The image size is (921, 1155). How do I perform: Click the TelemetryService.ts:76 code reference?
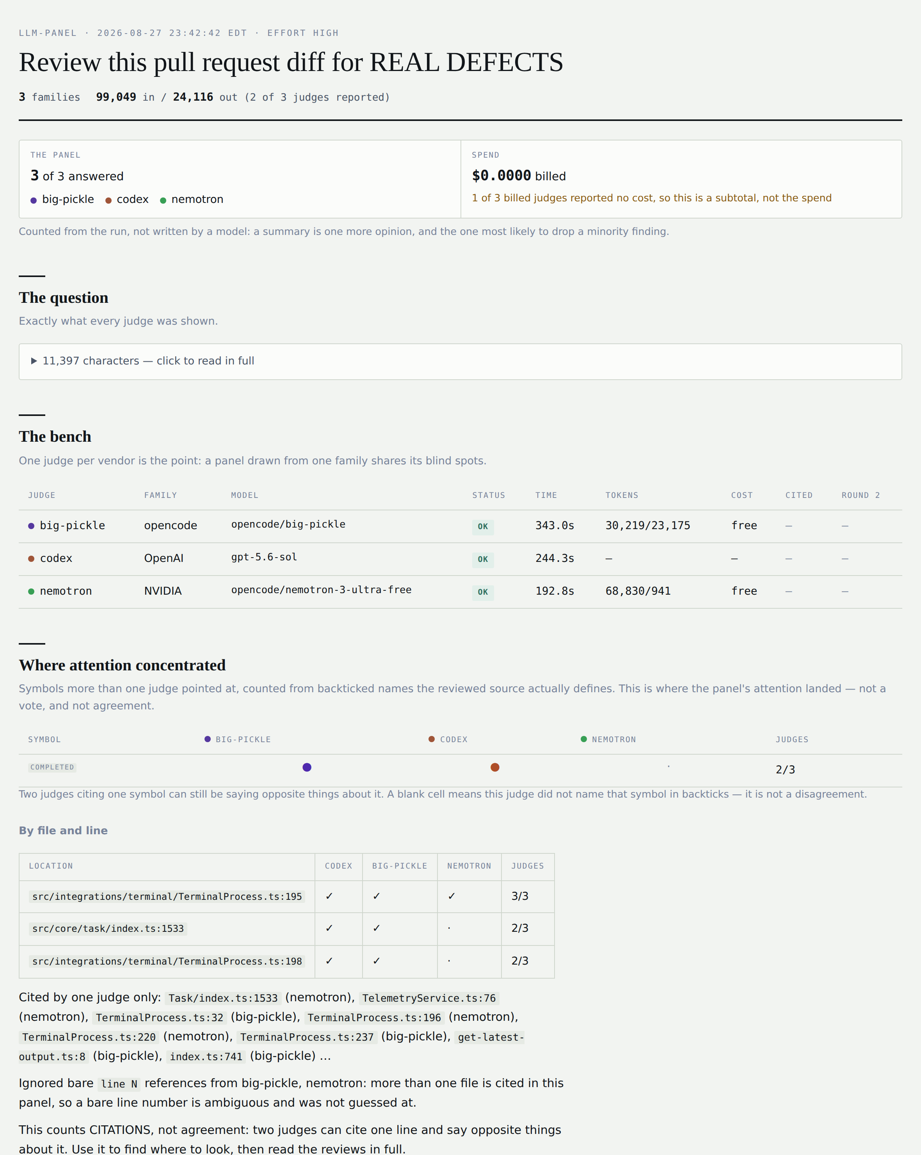point(428,999)
